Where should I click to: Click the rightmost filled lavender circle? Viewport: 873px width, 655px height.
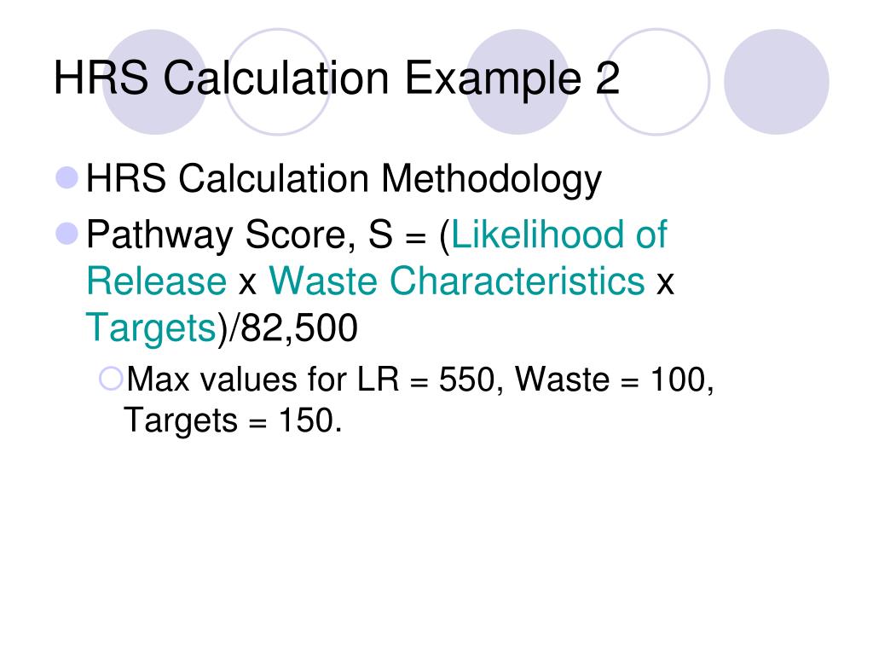(777, 82)
